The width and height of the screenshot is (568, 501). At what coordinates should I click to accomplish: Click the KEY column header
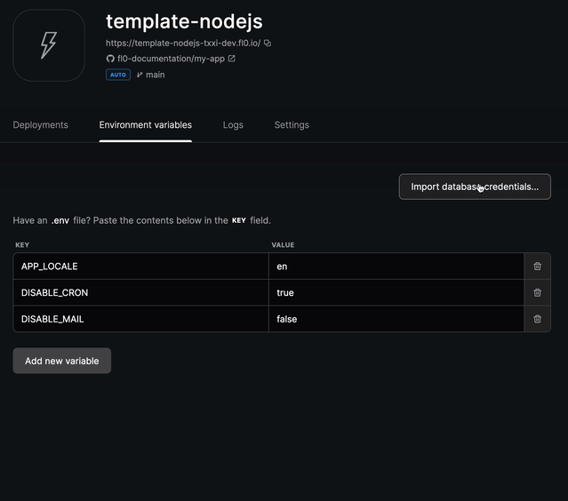[22, 245]
